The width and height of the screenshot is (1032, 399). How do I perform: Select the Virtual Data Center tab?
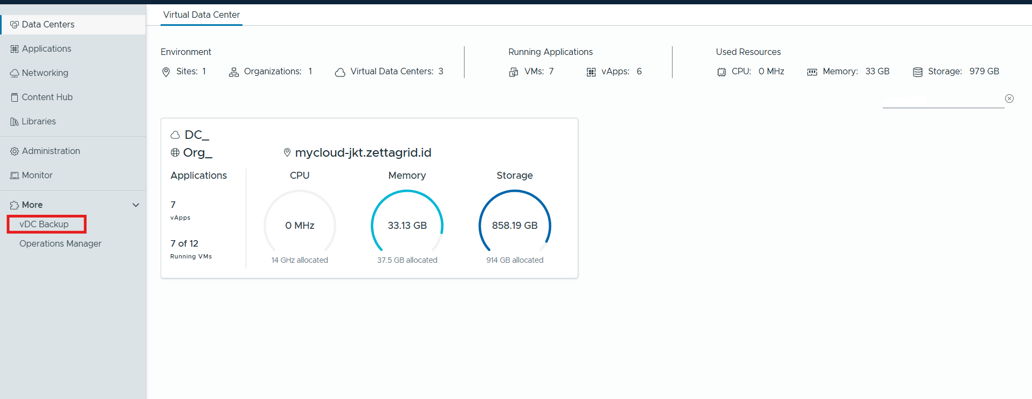(x=202, y=15)
